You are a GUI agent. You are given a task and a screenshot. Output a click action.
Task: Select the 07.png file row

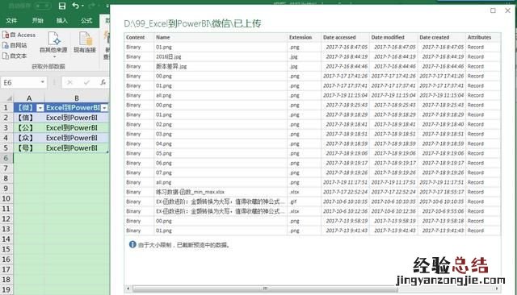point(313,172)
